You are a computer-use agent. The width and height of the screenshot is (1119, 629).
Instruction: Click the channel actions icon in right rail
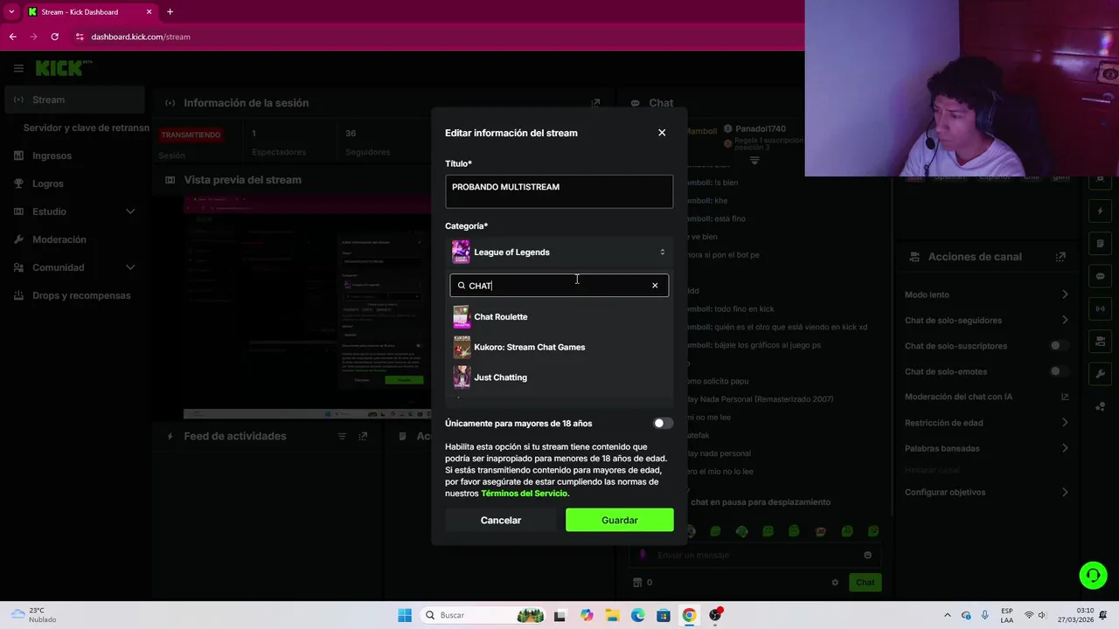pyautogui.click(x=1101, y=341)
